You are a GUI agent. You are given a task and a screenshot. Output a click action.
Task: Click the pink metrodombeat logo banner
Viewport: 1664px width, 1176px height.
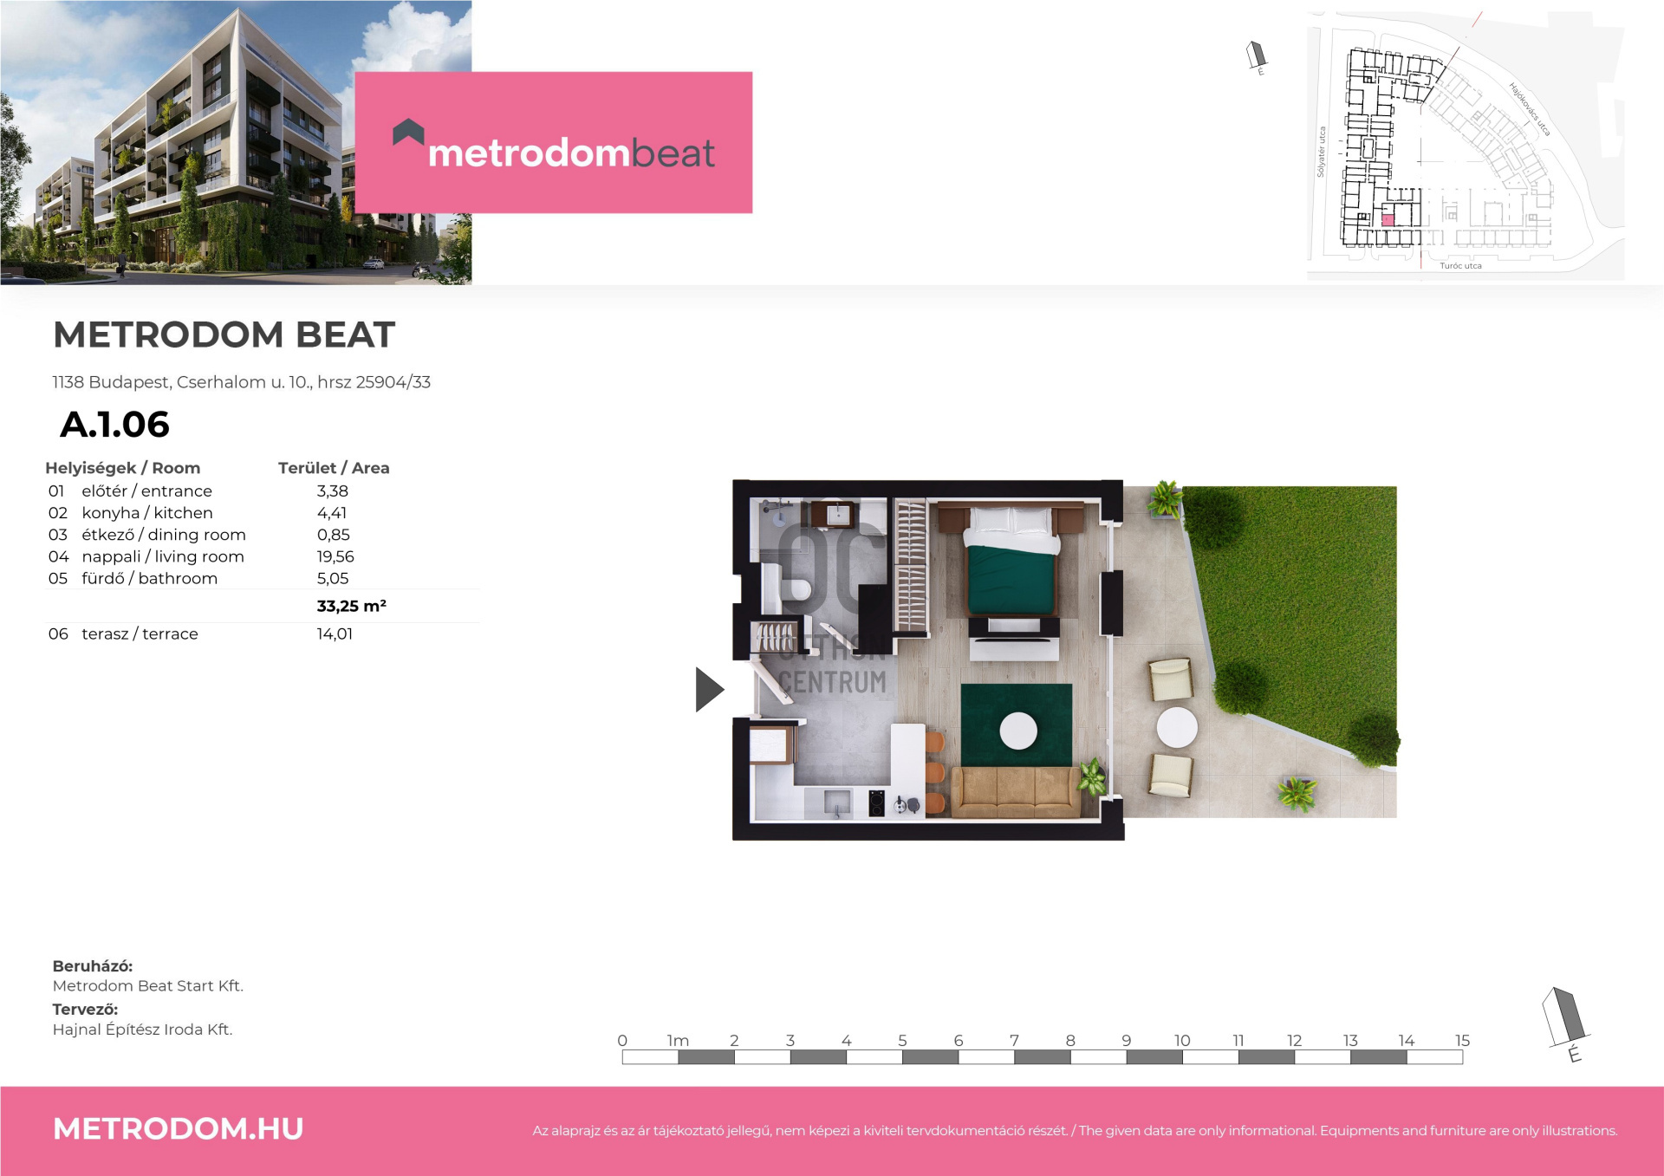click(553, 142)
